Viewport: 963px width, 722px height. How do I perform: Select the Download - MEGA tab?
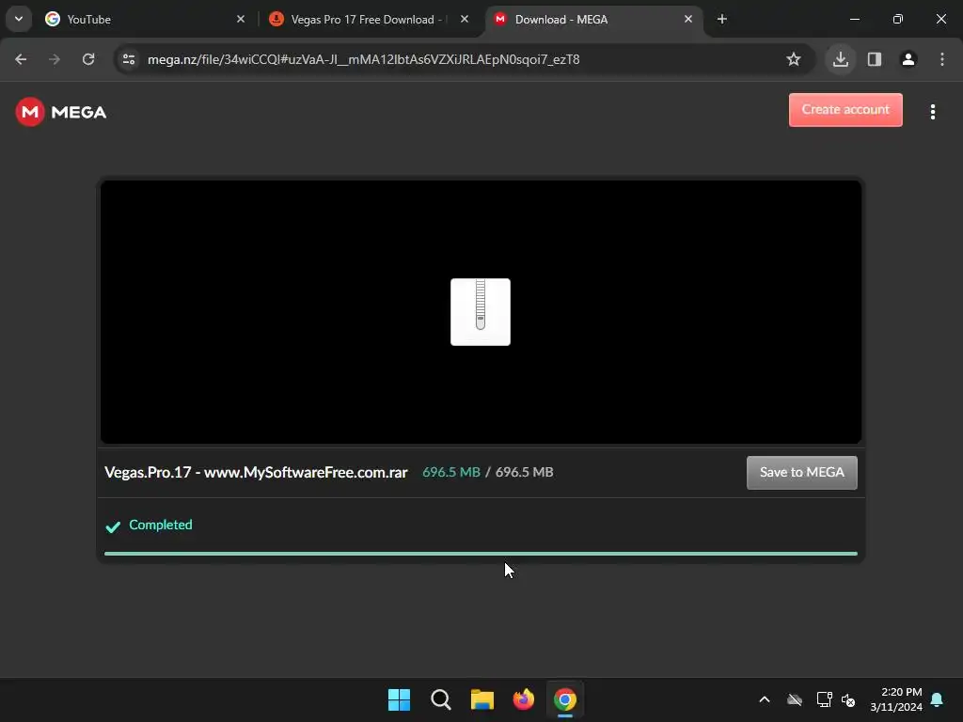[x=593, y=19]
